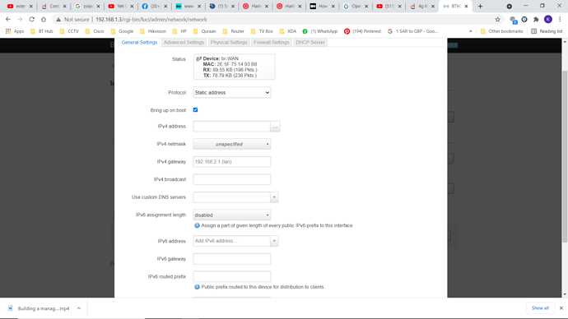Screen dimensions: 568x319
Task: Click the IPv6 routed prefix field
Action: [232, 277]
